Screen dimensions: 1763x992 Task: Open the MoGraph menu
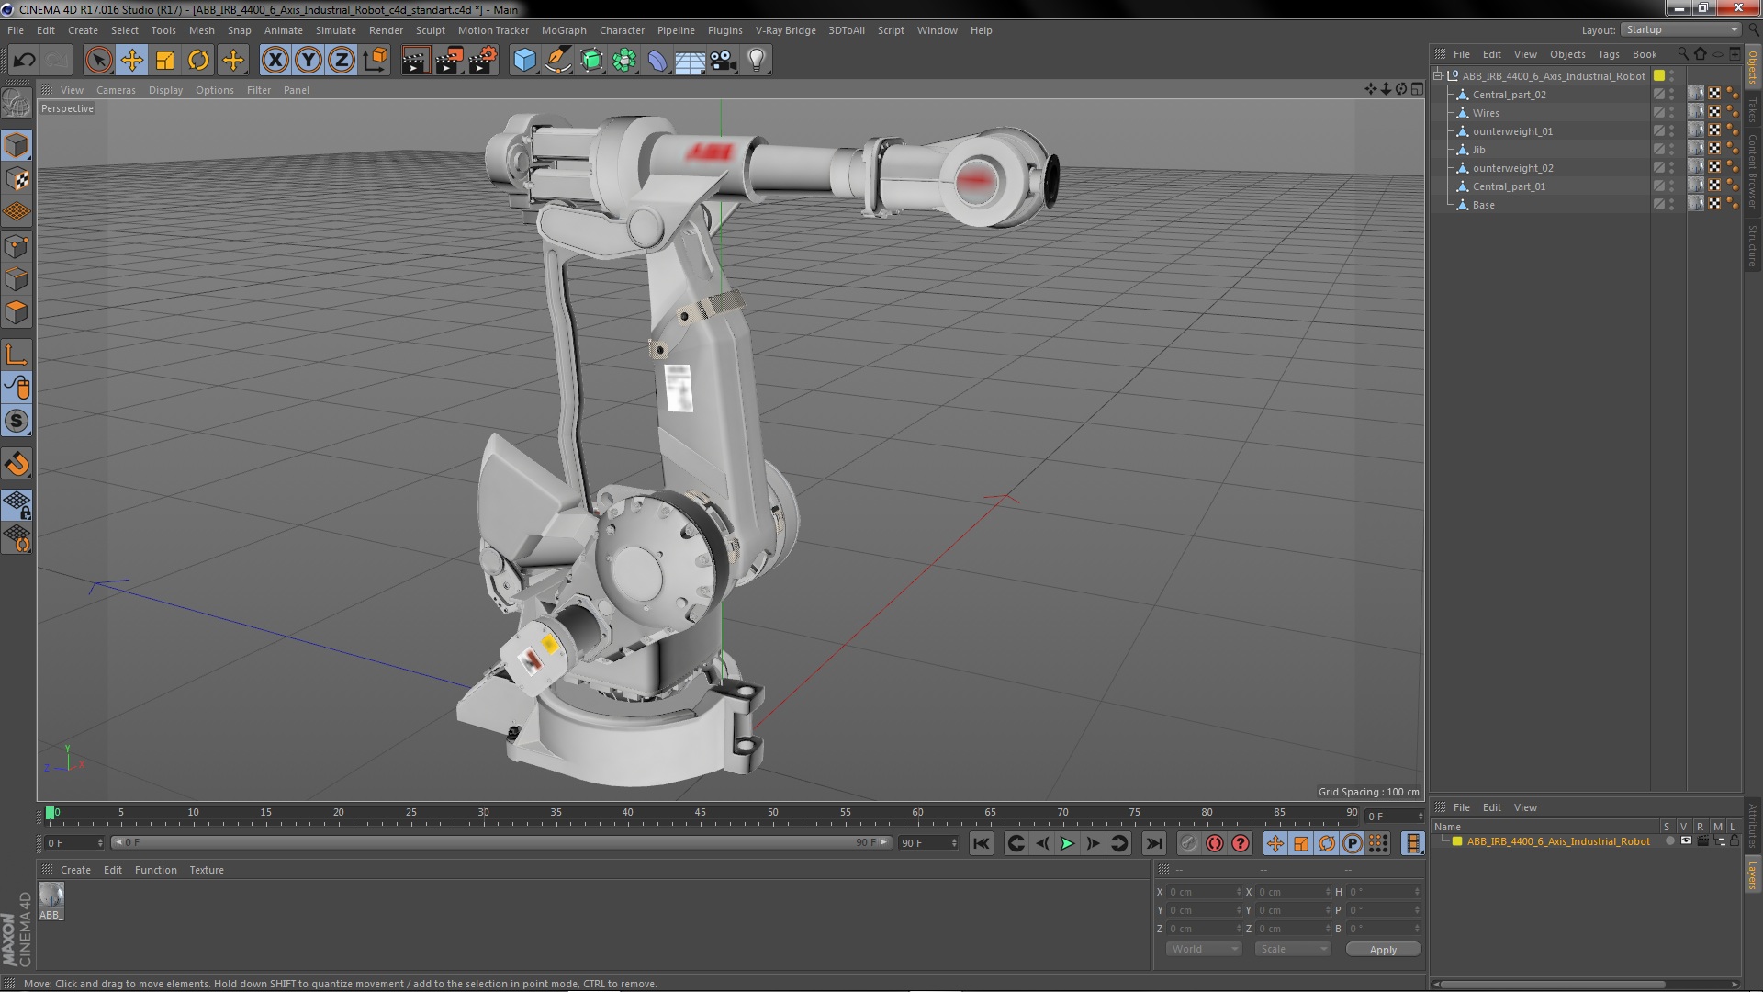pos(564,30)
